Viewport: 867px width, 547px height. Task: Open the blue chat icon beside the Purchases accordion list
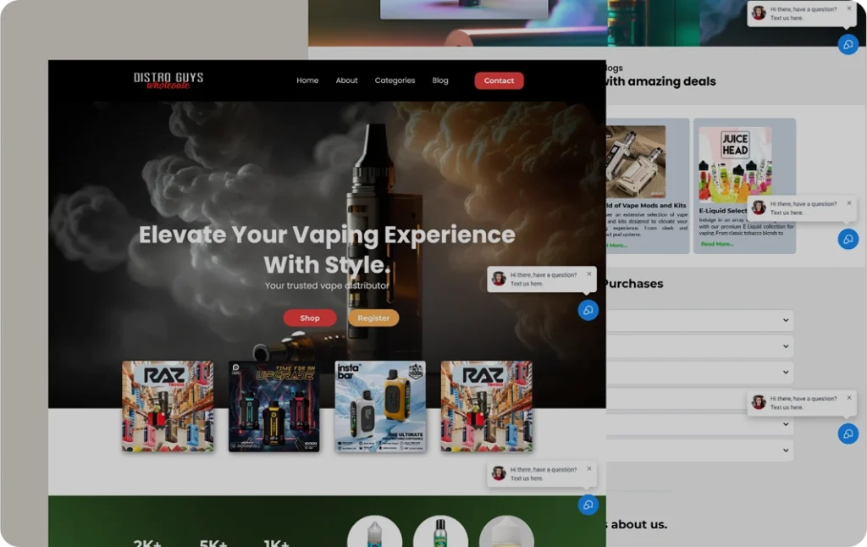coord(848,434)
